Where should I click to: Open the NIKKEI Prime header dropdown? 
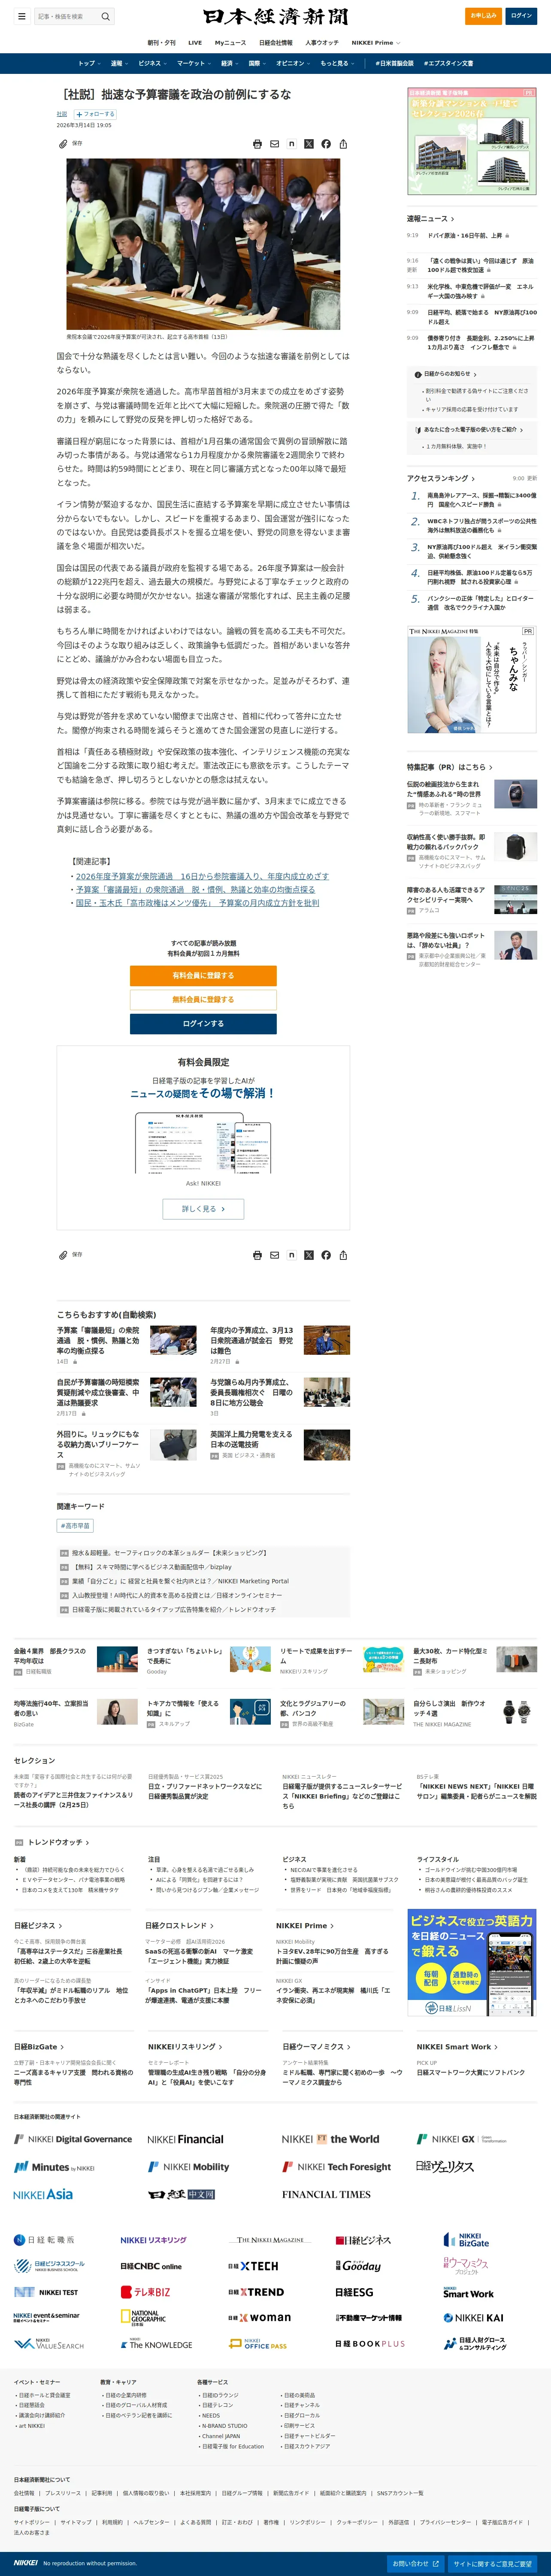point(375,43)
